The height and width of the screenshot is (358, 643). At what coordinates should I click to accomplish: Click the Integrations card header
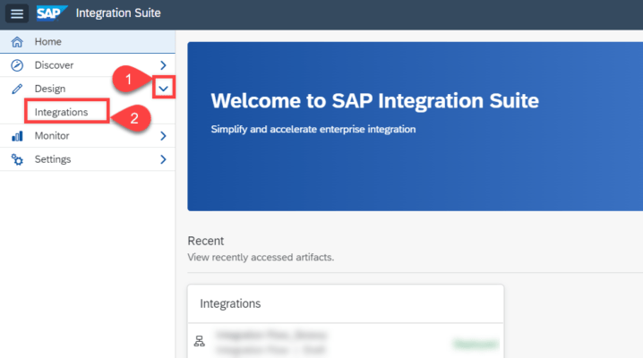coord(230,303)
